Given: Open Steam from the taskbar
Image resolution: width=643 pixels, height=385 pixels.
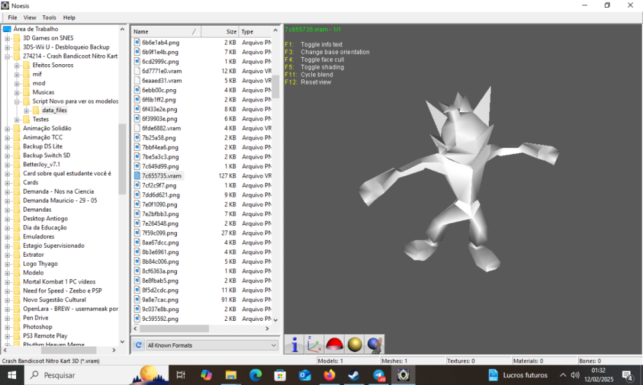Looking at the screenshot, I should click(x=354, y=375).
